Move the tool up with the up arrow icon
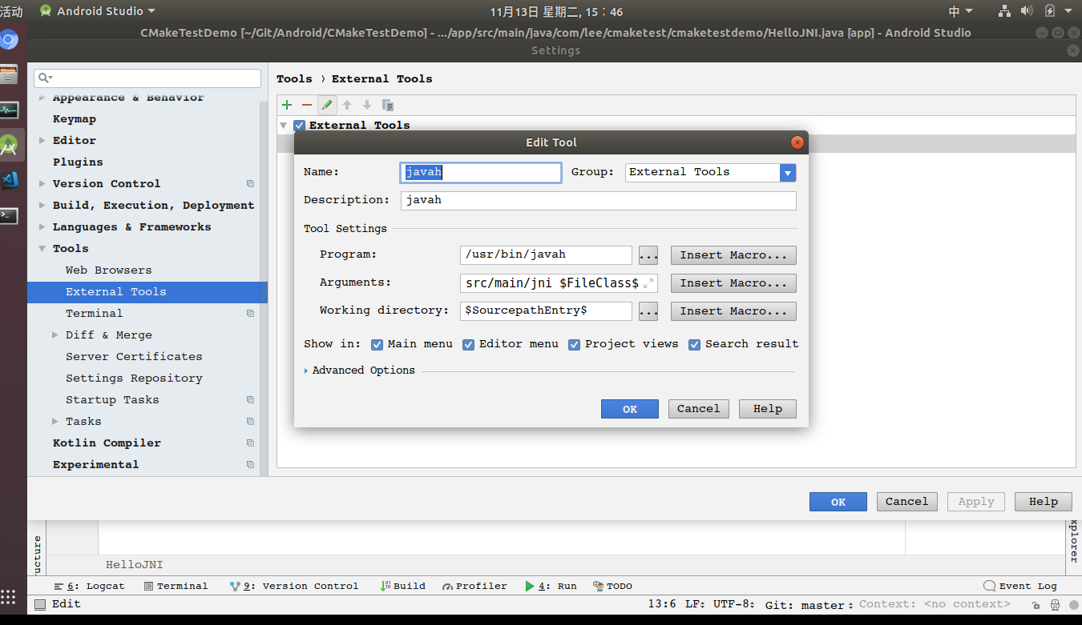The width and height of the screenshot is (1082, 625). point(346,104)
